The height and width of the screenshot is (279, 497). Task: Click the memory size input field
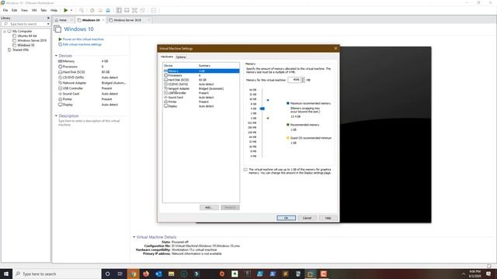click(x=294, y=80)
